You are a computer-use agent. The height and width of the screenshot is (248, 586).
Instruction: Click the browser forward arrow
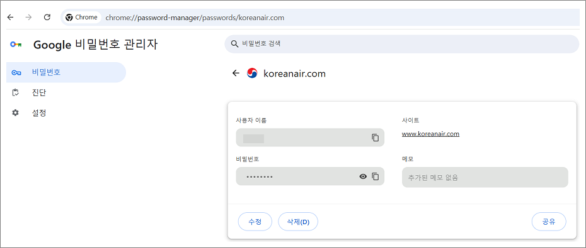pyautogui.click(x=29, y=17)
